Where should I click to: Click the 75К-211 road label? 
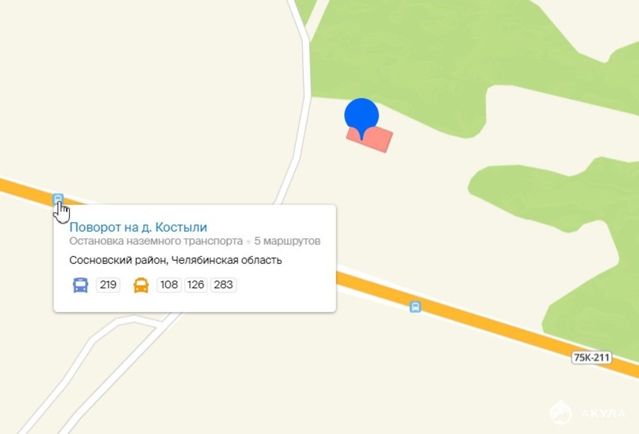591,357
